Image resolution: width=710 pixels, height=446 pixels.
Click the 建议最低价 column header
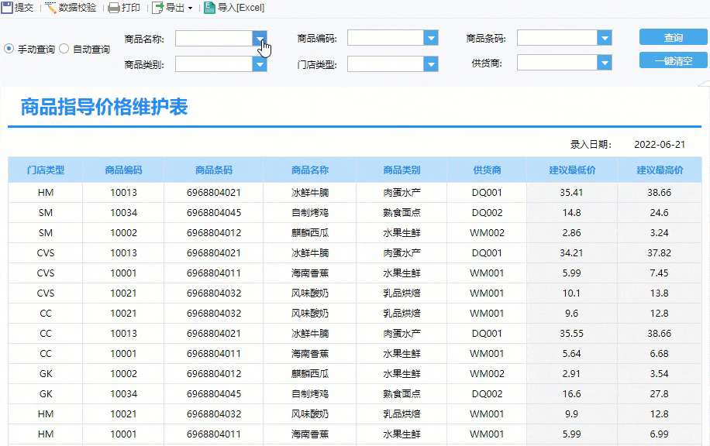click(x=571, y=170)
